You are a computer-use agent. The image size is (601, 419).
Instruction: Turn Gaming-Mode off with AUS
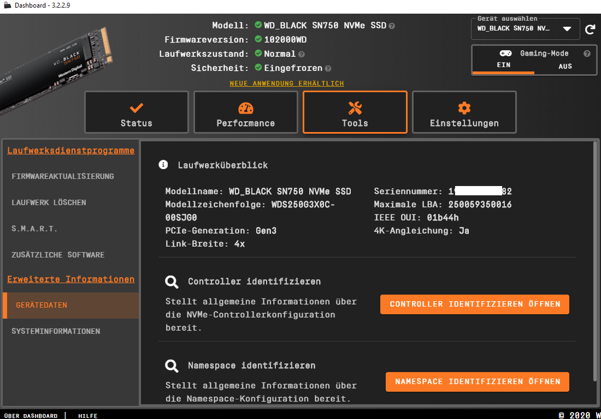565,66
